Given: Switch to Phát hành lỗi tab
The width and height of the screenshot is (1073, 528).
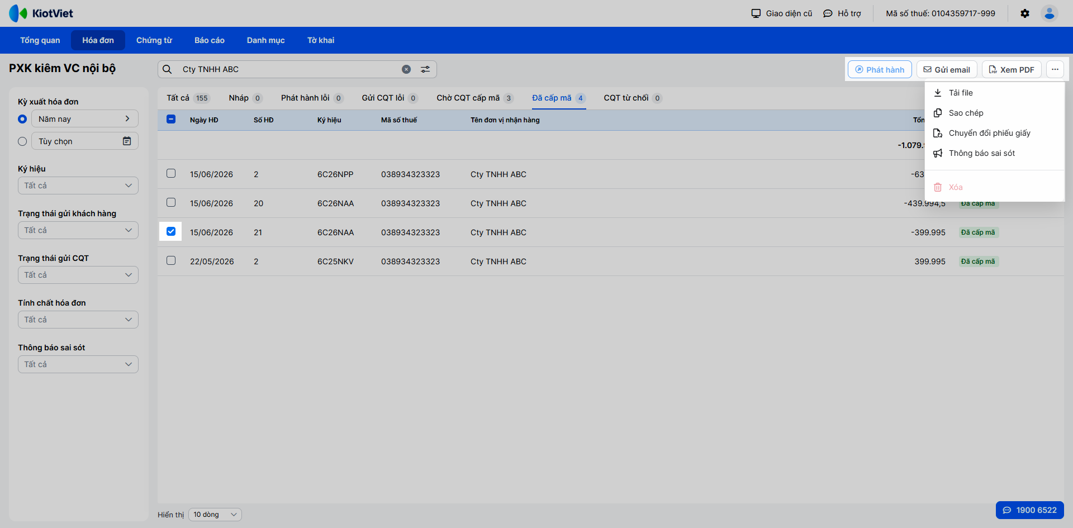Looking at the screenshot, I should [312, 98].
